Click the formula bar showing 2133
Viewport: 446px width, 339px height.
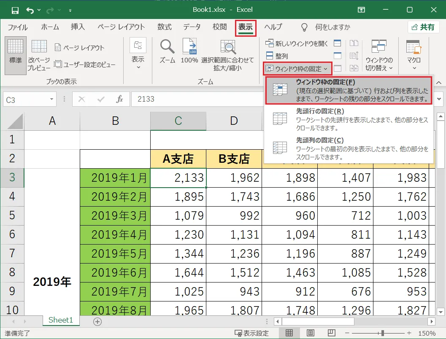click(197, 99)
